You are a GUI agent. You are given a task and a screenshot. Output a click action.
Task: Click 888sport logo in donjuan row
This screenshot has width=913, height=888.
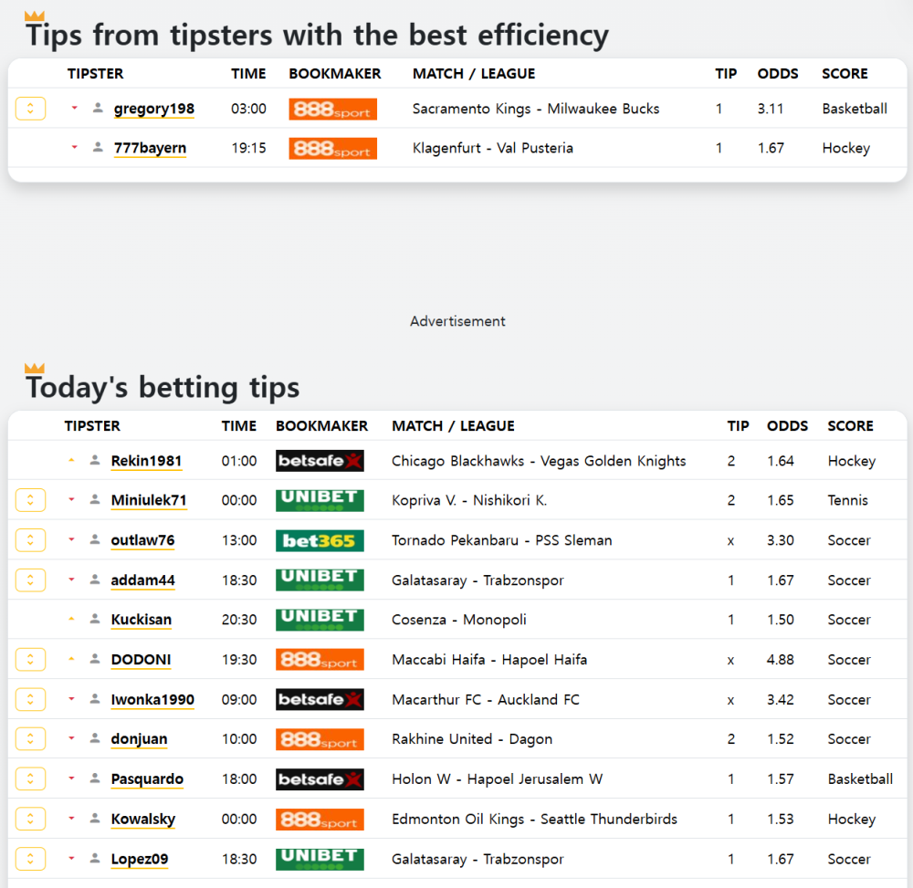pos(320,739)
